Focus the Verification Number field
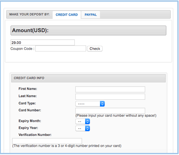Image resolution: width=179 pixels, height=155 pixels. pos(47,141)
